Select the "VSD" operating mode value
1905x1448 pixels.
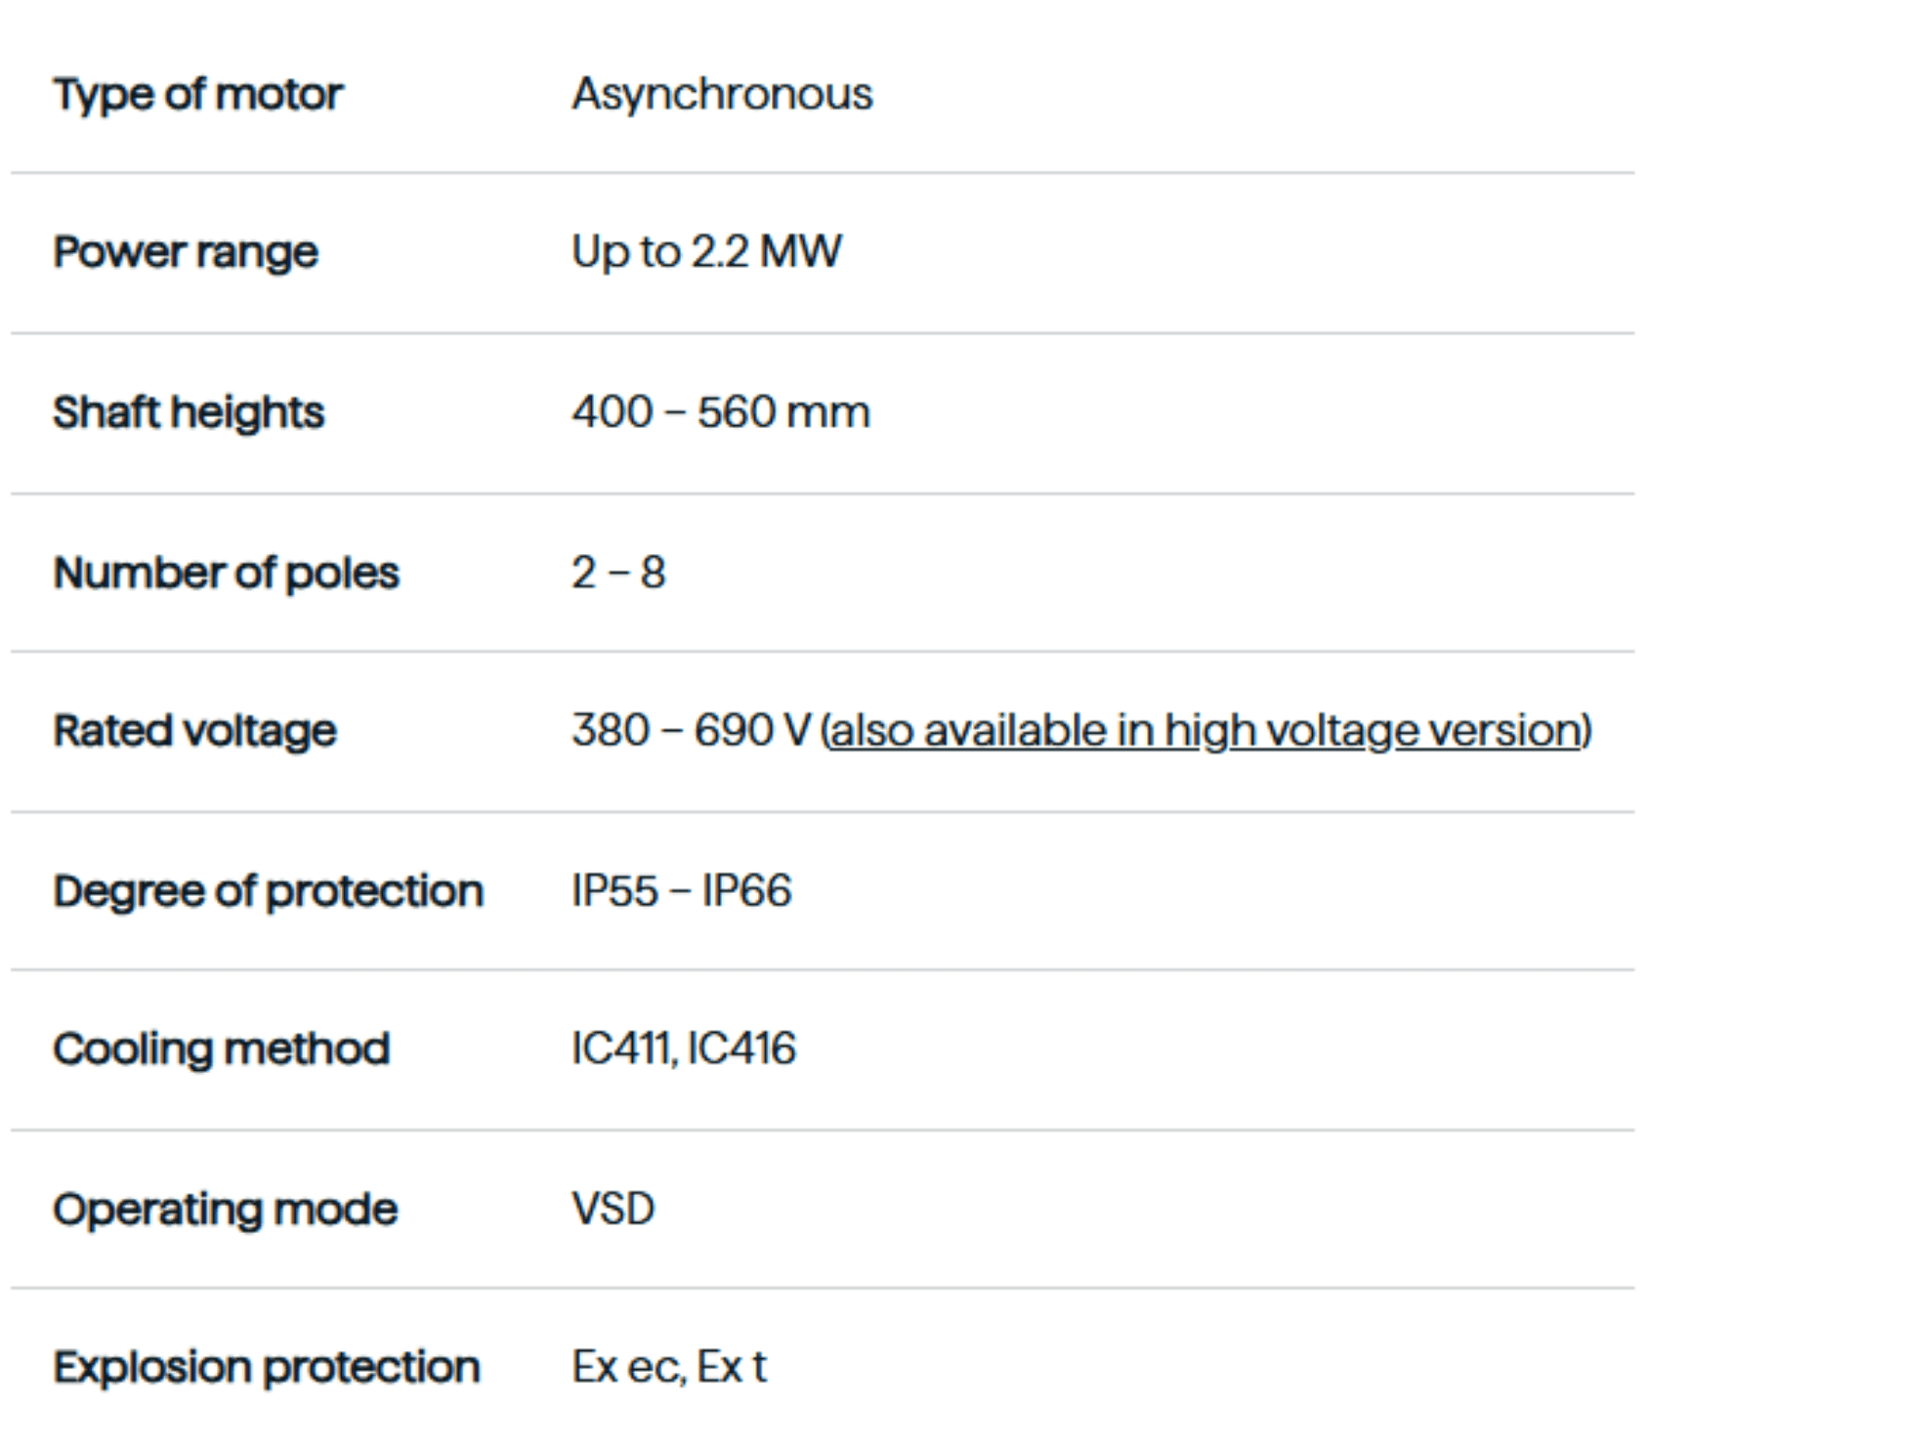613,1210
